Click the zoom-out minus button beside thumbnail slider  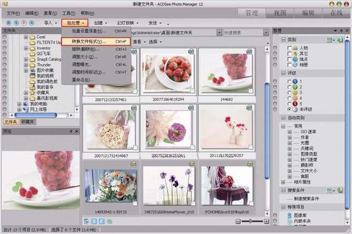click(238, 222)
